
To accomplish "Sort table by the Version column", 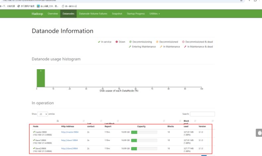I will [x=213, y=121].
